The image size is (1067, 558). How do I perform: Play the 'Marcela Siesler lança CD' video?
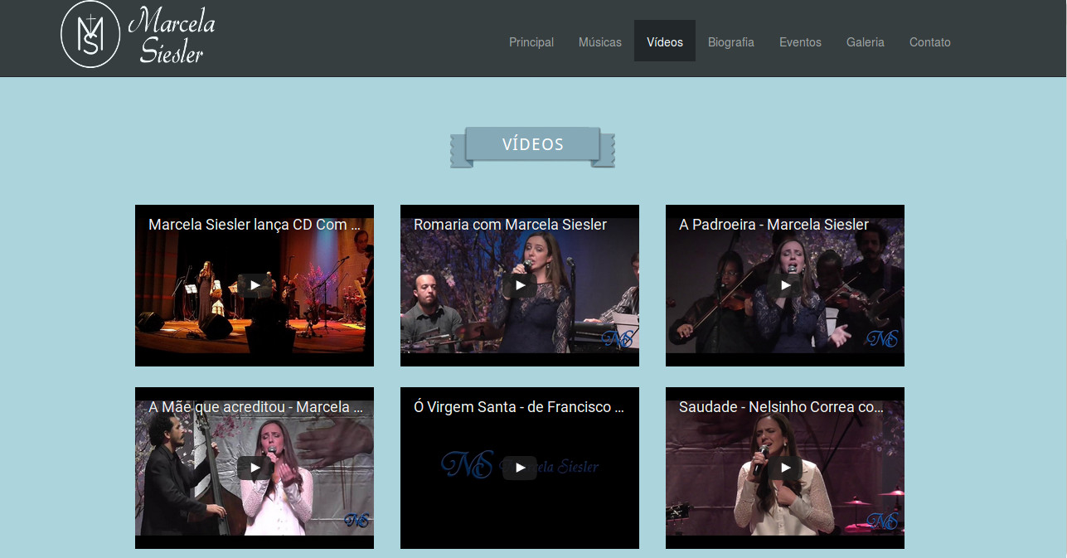point(255,285)
